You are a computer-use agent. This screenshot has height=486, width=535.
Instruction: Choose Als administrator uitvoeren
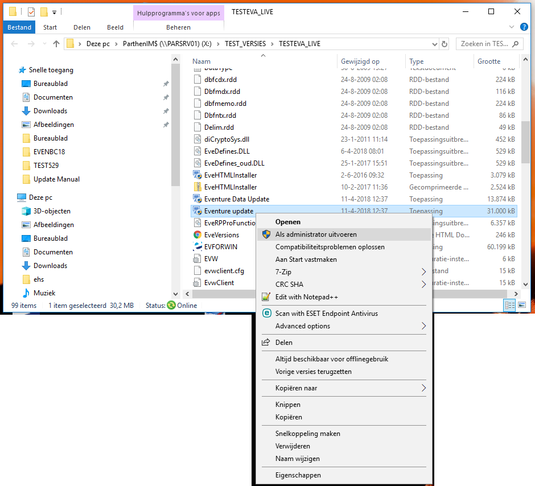click(x=316, y=234)
